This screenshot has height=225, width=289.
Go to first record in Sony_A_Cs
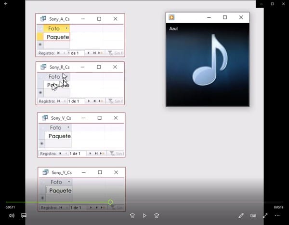pyautogui.click(x=58, y=53)
